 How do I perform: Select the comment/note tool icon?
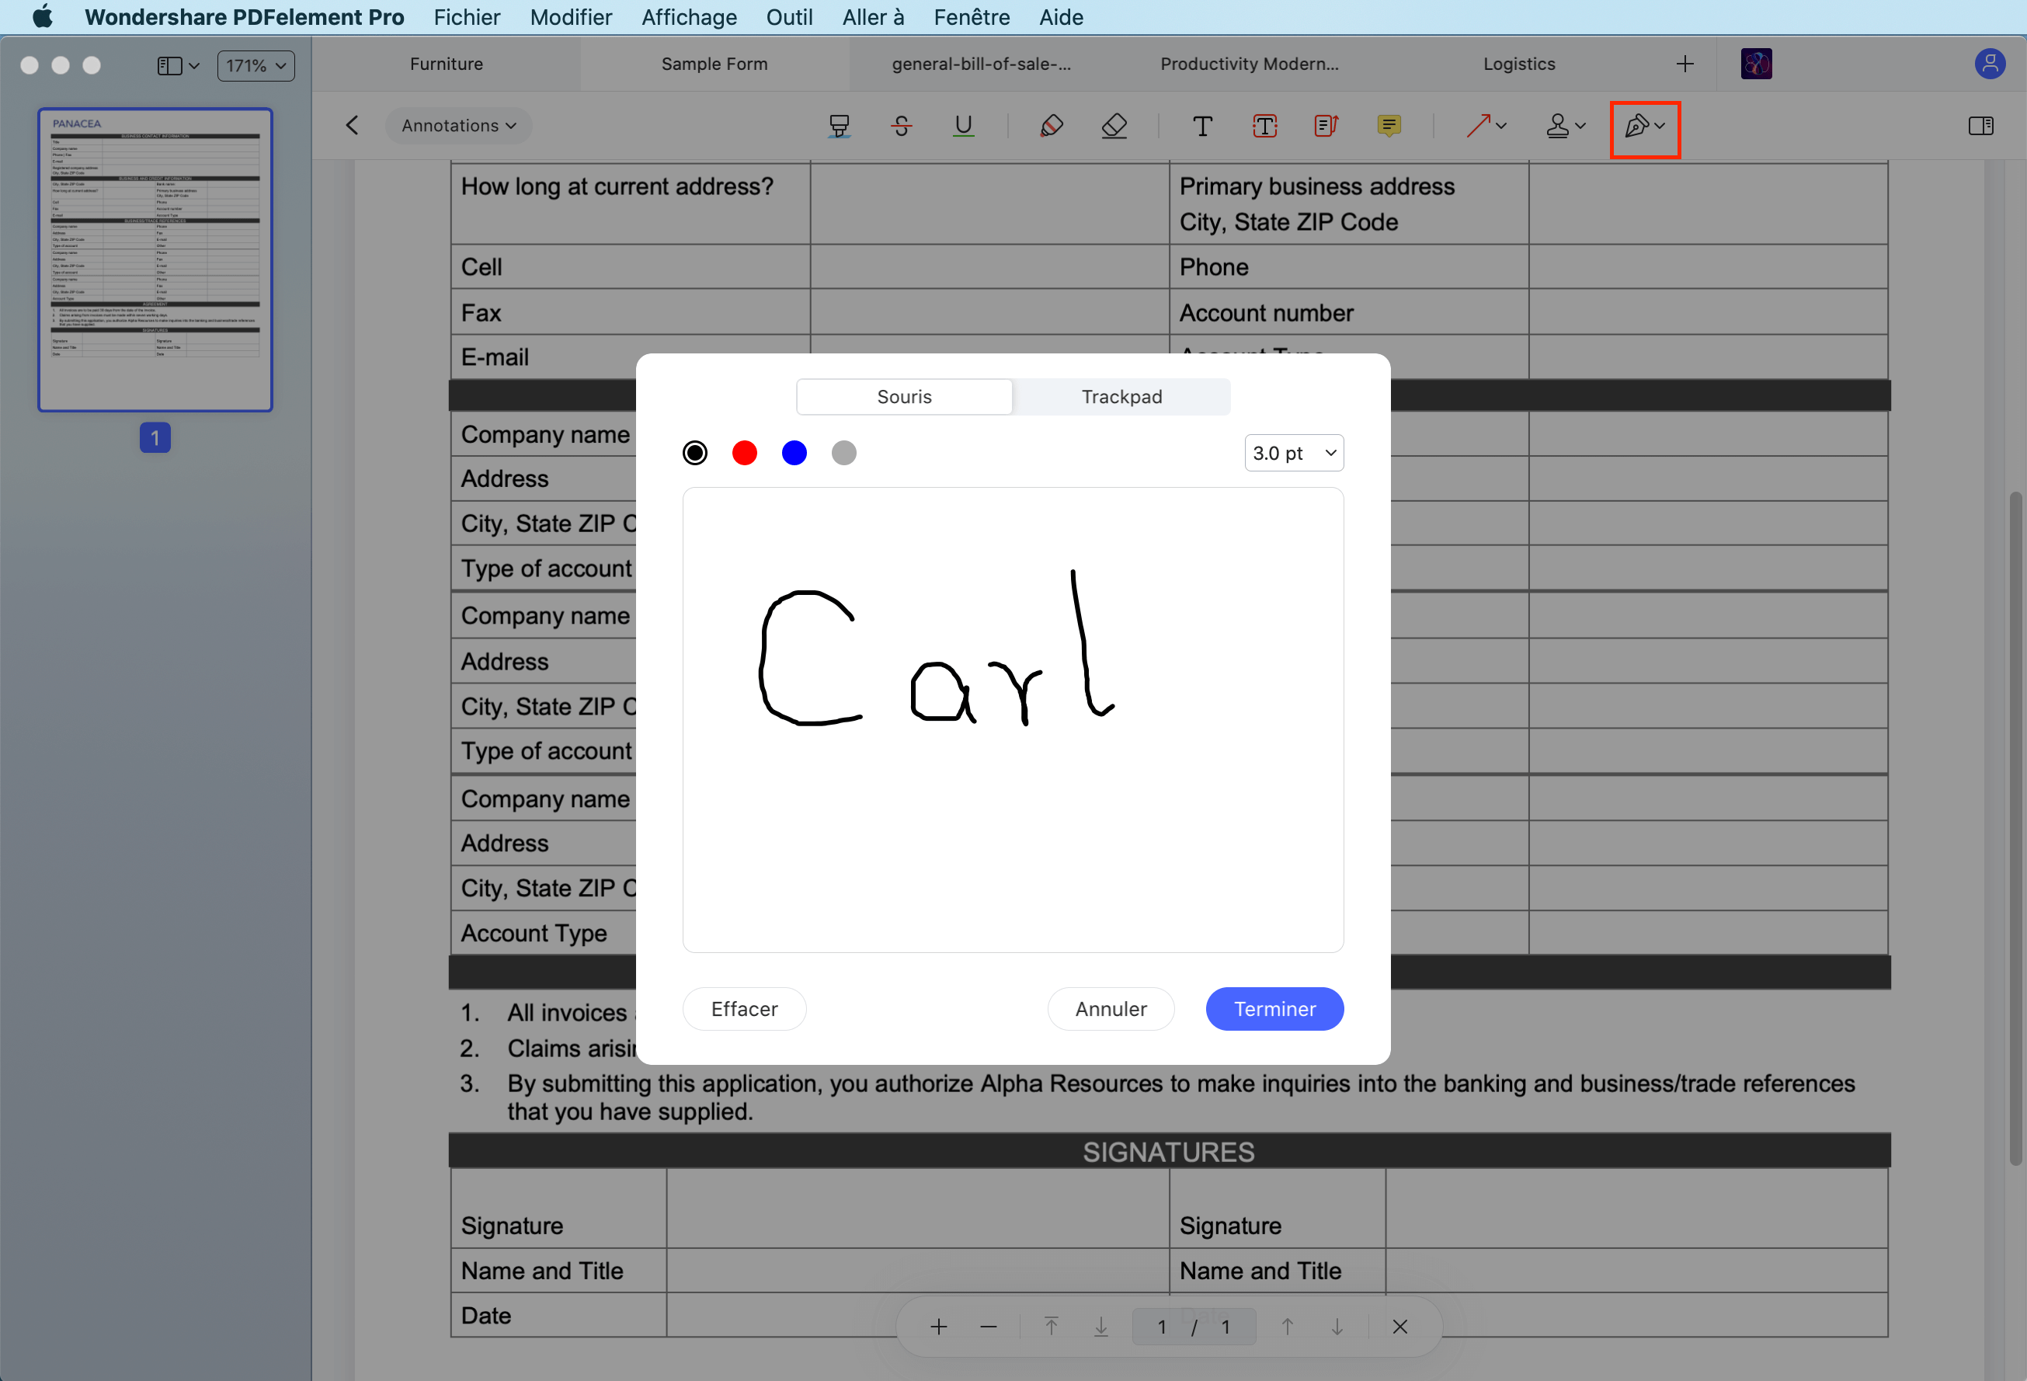pos(1385,125)
